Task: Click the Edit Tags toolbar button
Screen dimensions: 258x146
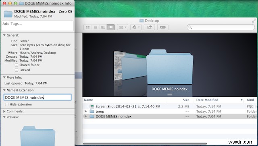Action: click(x=163, y=27)
